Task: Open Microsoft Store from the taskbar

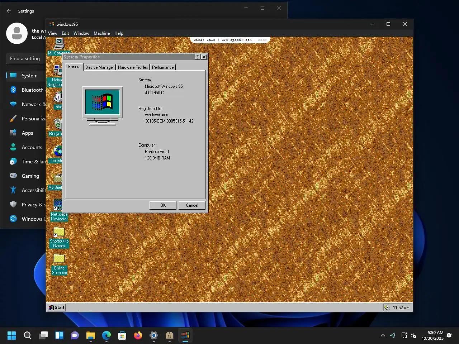Action: tap(122, 335)
